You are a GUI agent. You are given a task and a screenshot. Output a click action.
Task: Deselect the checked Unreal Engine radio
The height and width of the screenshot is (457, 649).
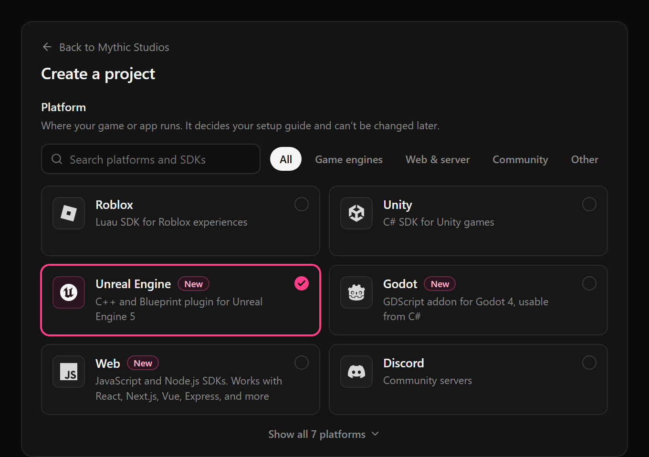coord(302,283)
